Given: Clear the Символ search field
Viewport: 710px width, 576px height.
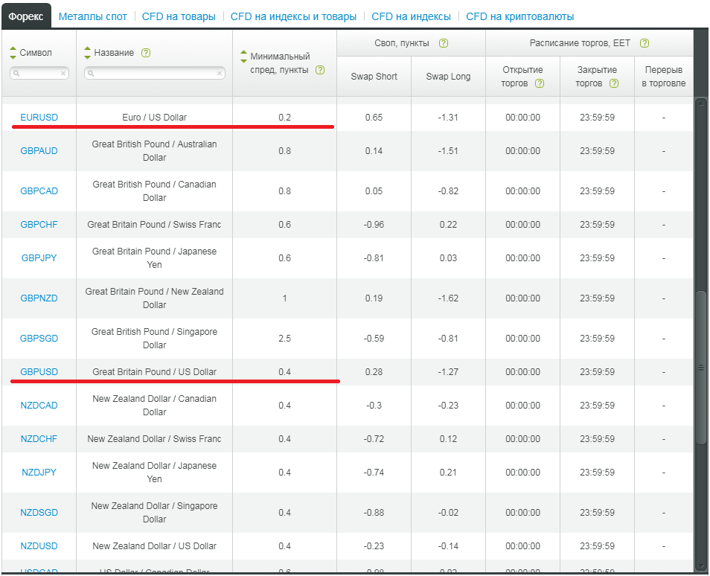Looking at the screenshot, I should point(63,74).
